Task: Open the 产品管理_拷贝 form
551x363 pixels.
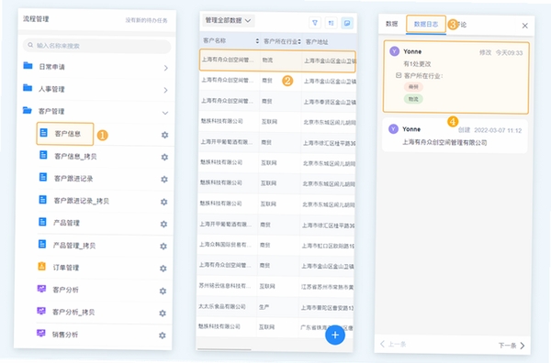Action: pyautogui.click(x=74, y=245)
